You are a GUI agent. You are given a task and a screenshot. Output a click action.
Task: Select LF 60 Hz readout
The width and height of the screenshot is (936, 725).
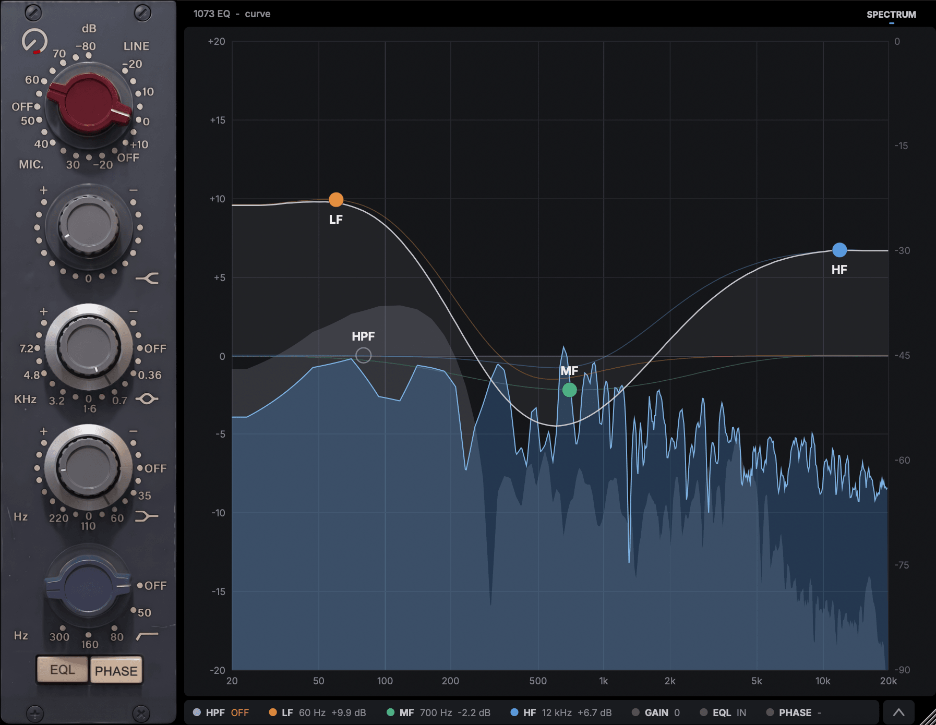(317, 712)
